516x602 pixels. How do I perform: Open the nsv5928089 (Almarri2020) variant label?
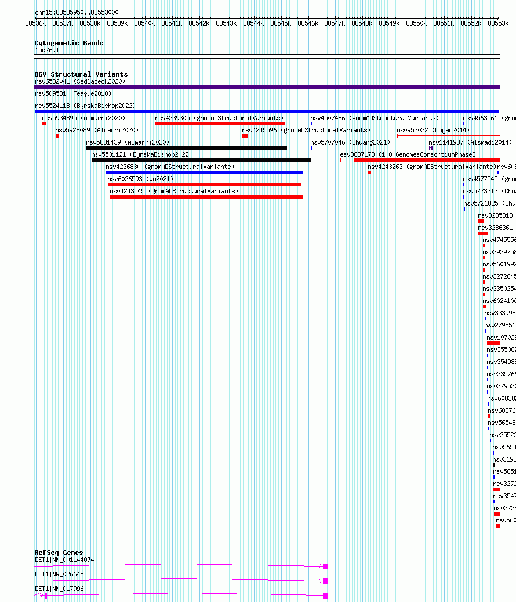pos(97,130)
